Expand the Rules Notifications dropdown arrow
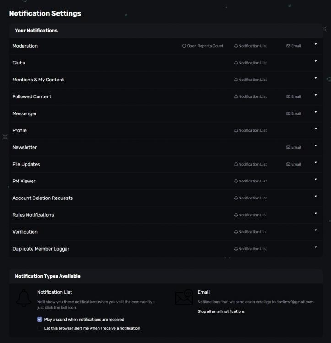Image resolution: width=331 pixels, height=343 pixels. pyautogui.click(x=315, y=214)
